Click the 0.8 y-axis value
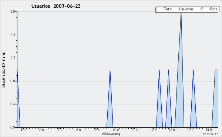 click(x=13, y=81)
